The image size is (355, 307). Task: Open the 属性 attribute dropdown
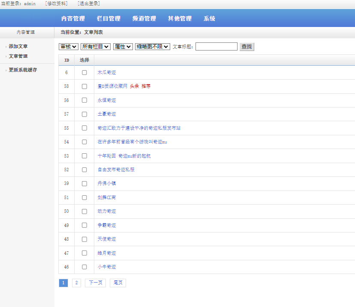(x=123, y=47)
